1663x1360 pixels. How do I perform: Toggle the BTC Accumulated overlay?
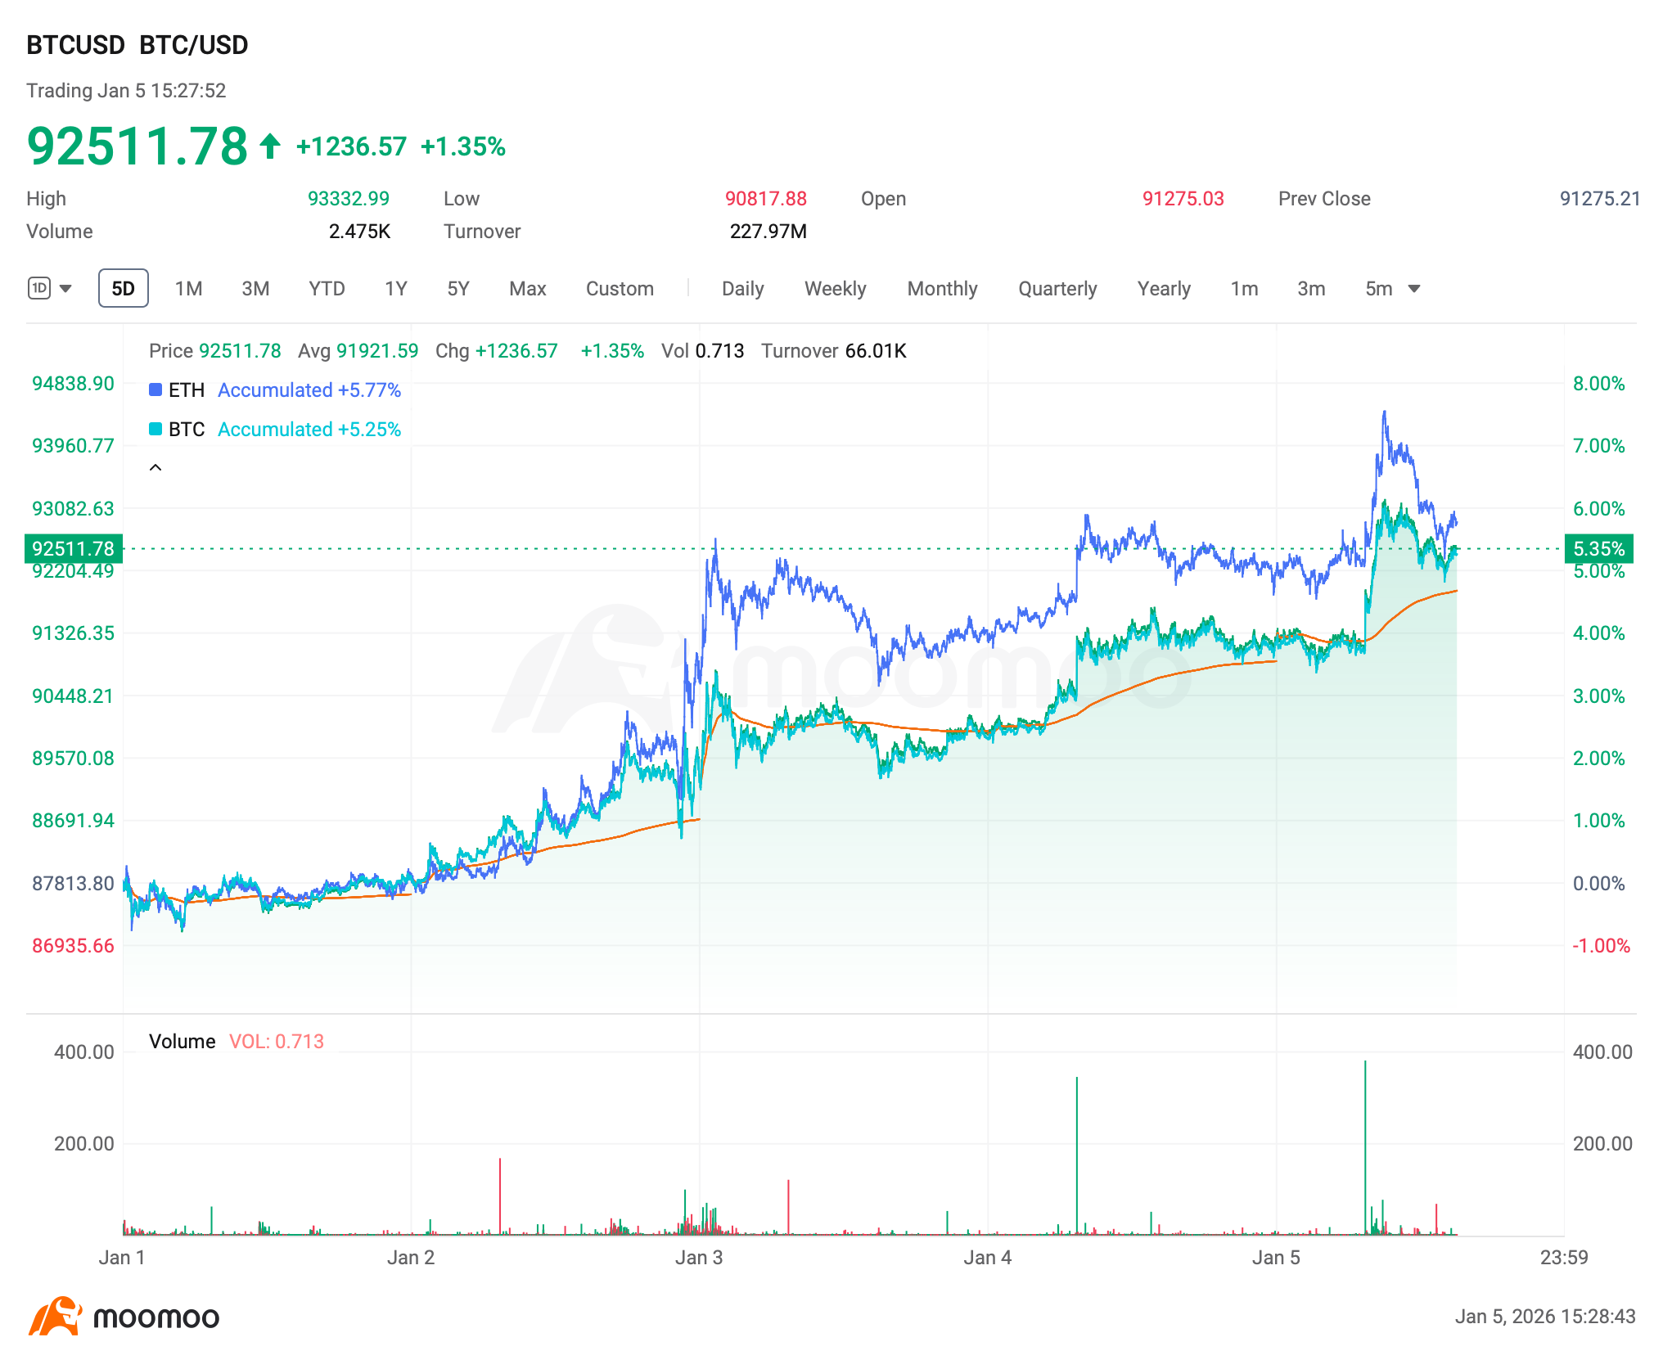(x=308, y=429)
